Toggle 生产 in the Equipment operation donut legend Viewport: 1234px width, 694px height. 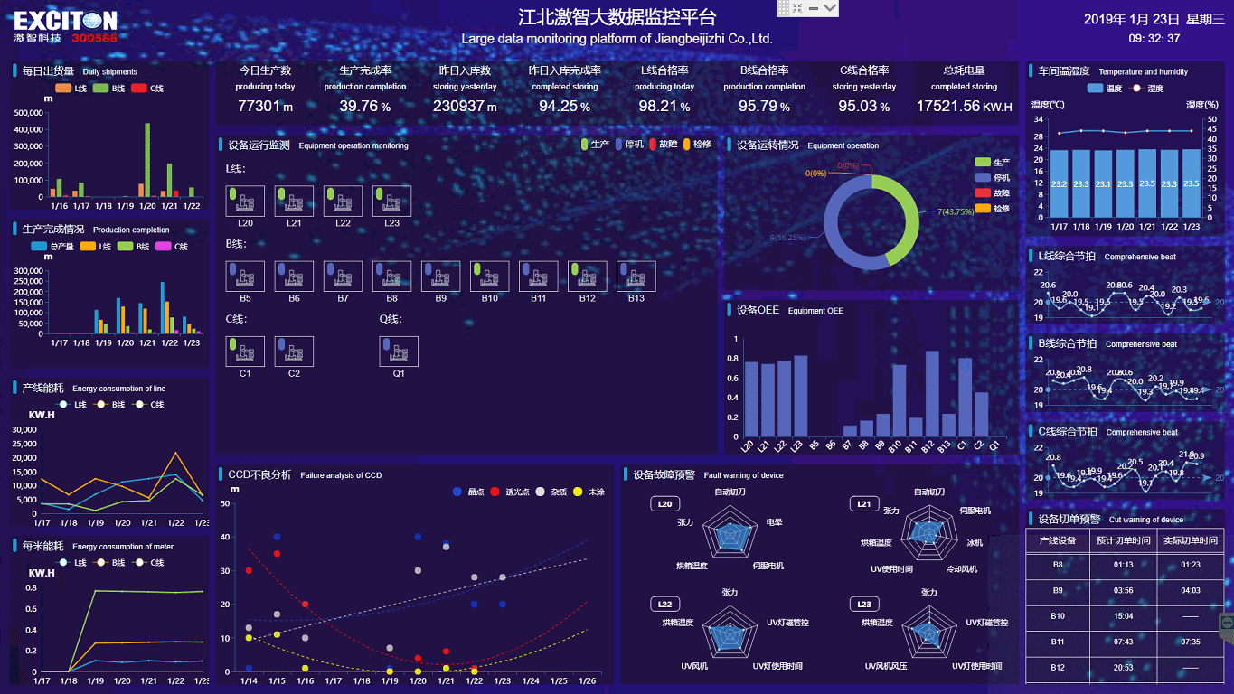click(x=992, y=162)
